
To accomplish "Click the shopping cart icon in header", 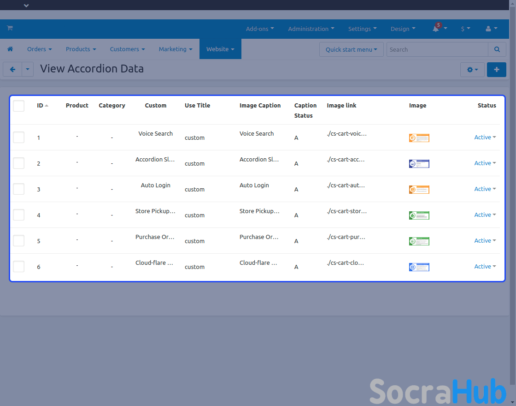I will (10, 28).
